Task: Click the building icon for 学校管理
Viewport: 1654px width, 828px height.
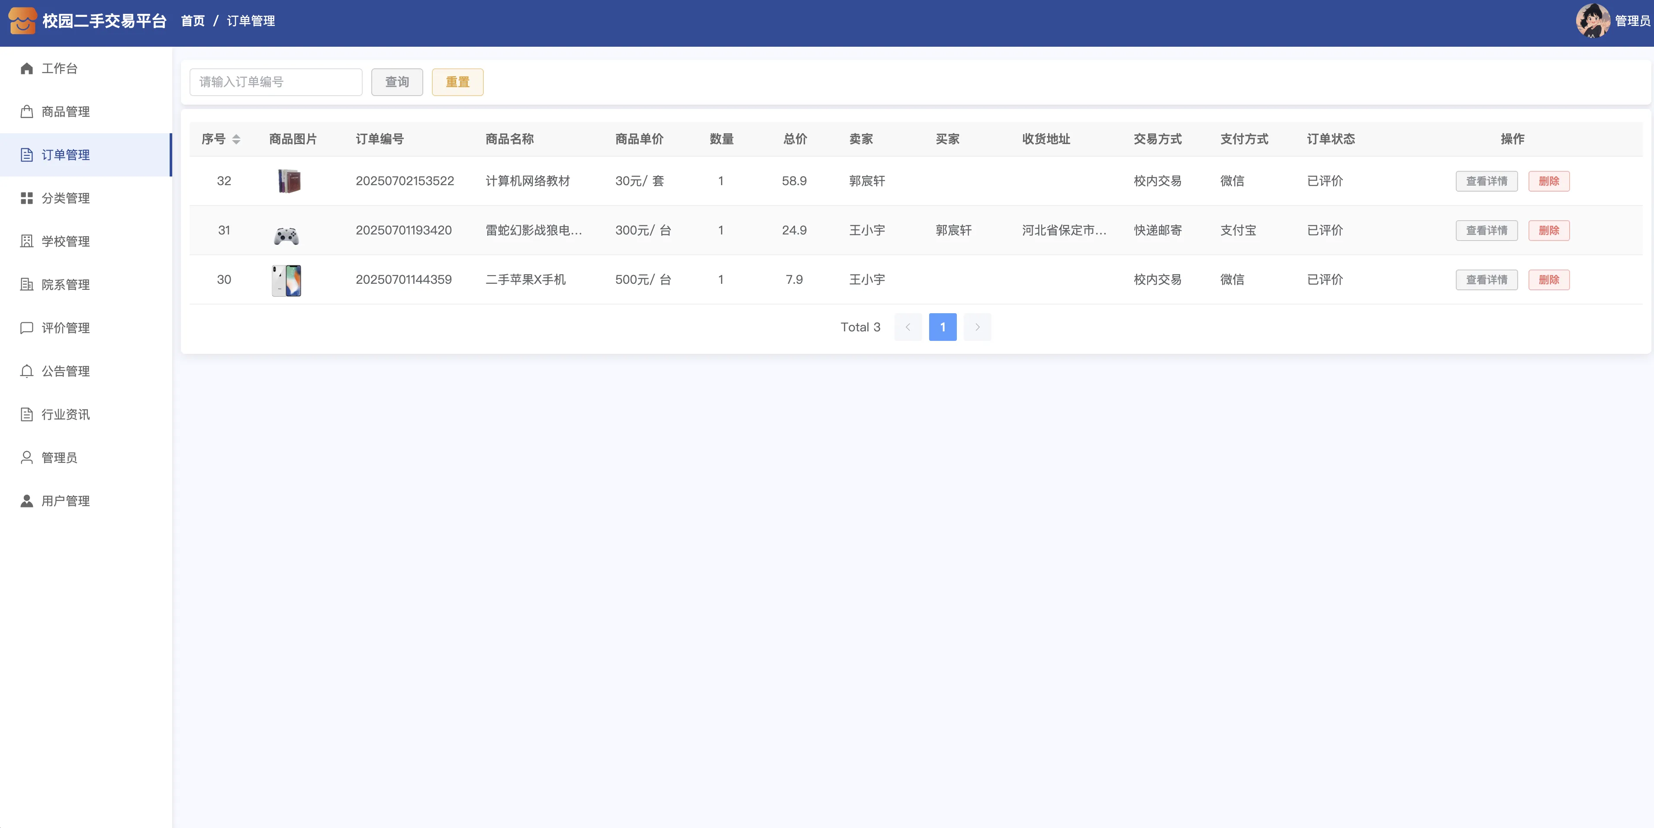Action: [x=26, y=241]
